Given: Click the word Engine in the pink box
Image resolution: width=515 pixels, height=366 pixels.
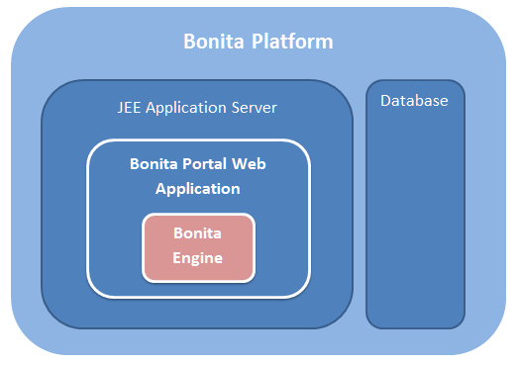Looking at the screenshot, I should coord(197,258).
